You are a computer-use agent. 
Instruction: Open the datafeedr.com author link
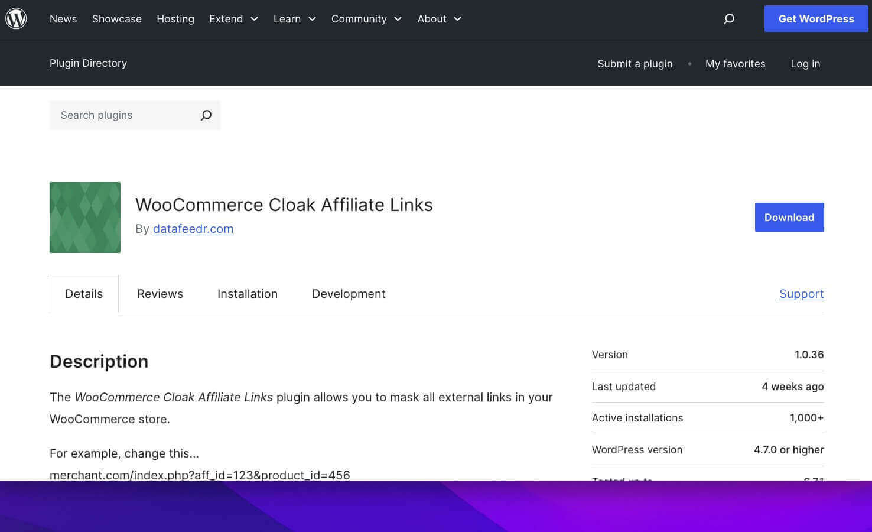point(193,229)
